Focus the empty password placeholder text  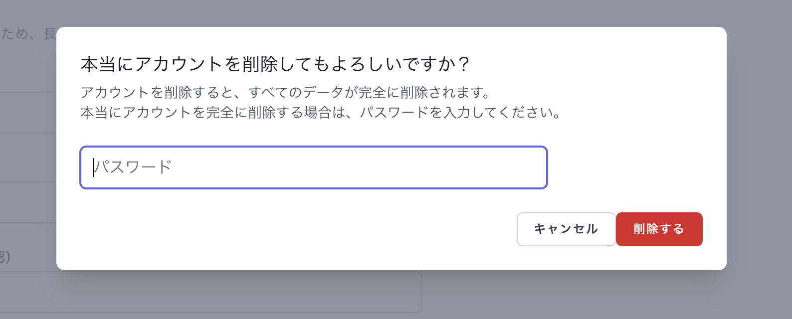(x=133, y=167)
